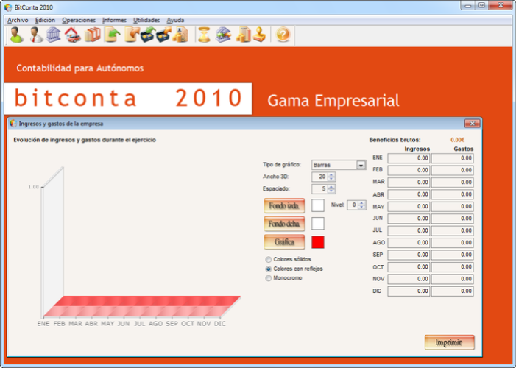Click the Espaciado value field
Screen dimensions: 516x368
point(320,189)
